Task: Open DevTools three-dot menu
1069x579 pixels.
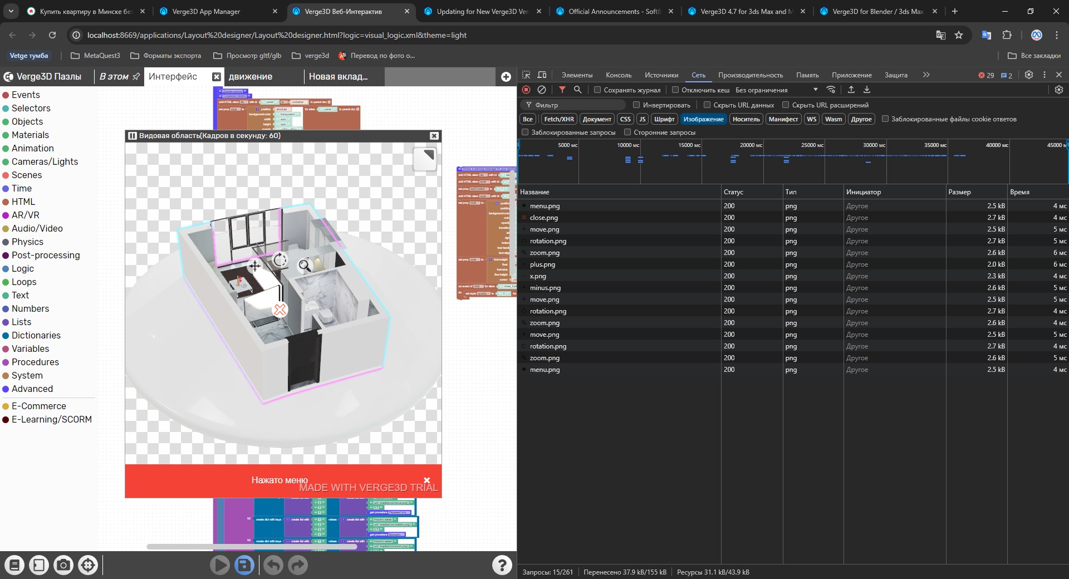Action: [x=1045, y=75]
